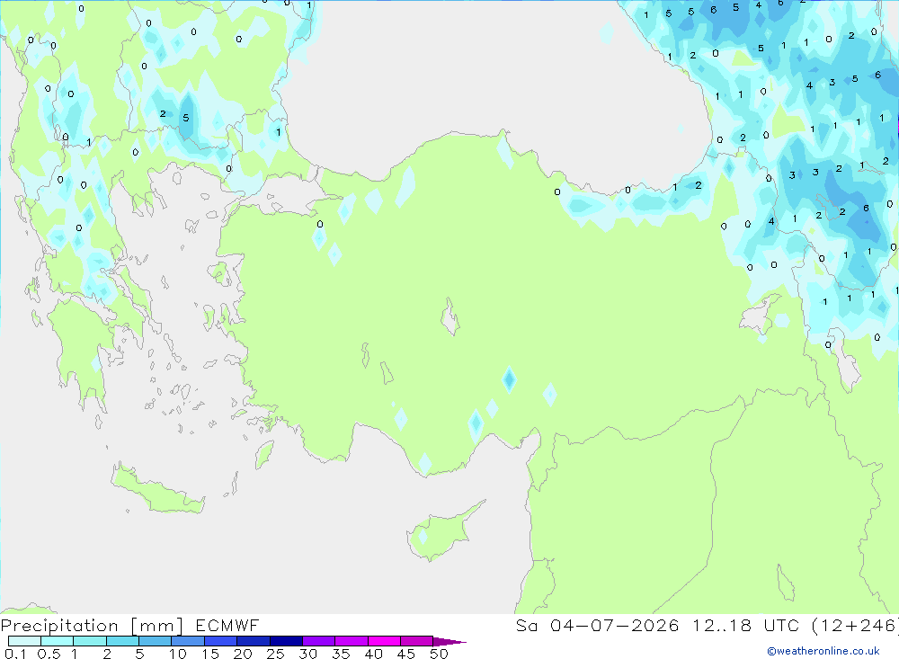Click the 0.1–0.5 mm legend swatch
Screen dimensions: 899x659
24,641
